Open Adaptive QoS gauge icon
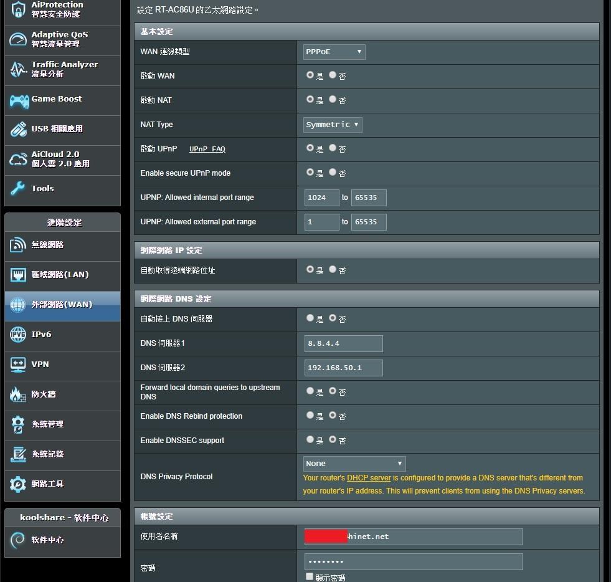Viewport: 611px width, 582px height. tap(17, 40)
